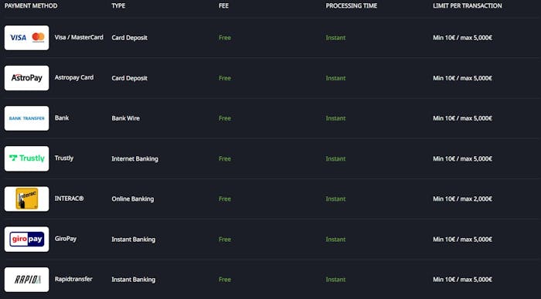Select the AstroPay logo tile

(x=26, y=78)
